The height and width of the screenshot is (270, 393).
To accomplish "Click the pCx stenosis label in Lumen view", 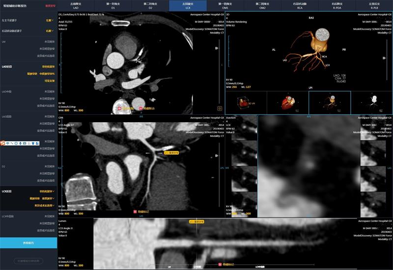I will [x=196, y=222].
